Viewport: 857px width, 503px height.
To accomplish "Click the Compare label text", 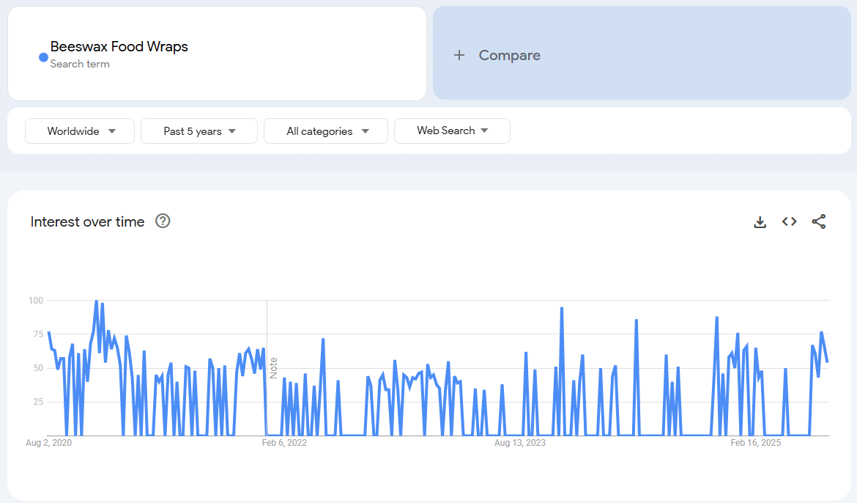I will point(509,55).
